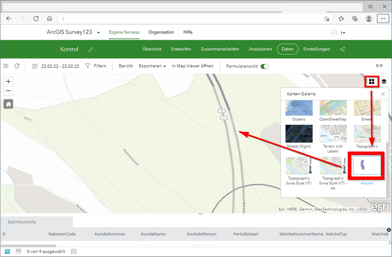Open the Exportieren dropdown

pyautogui.click(x=152, y=66)
